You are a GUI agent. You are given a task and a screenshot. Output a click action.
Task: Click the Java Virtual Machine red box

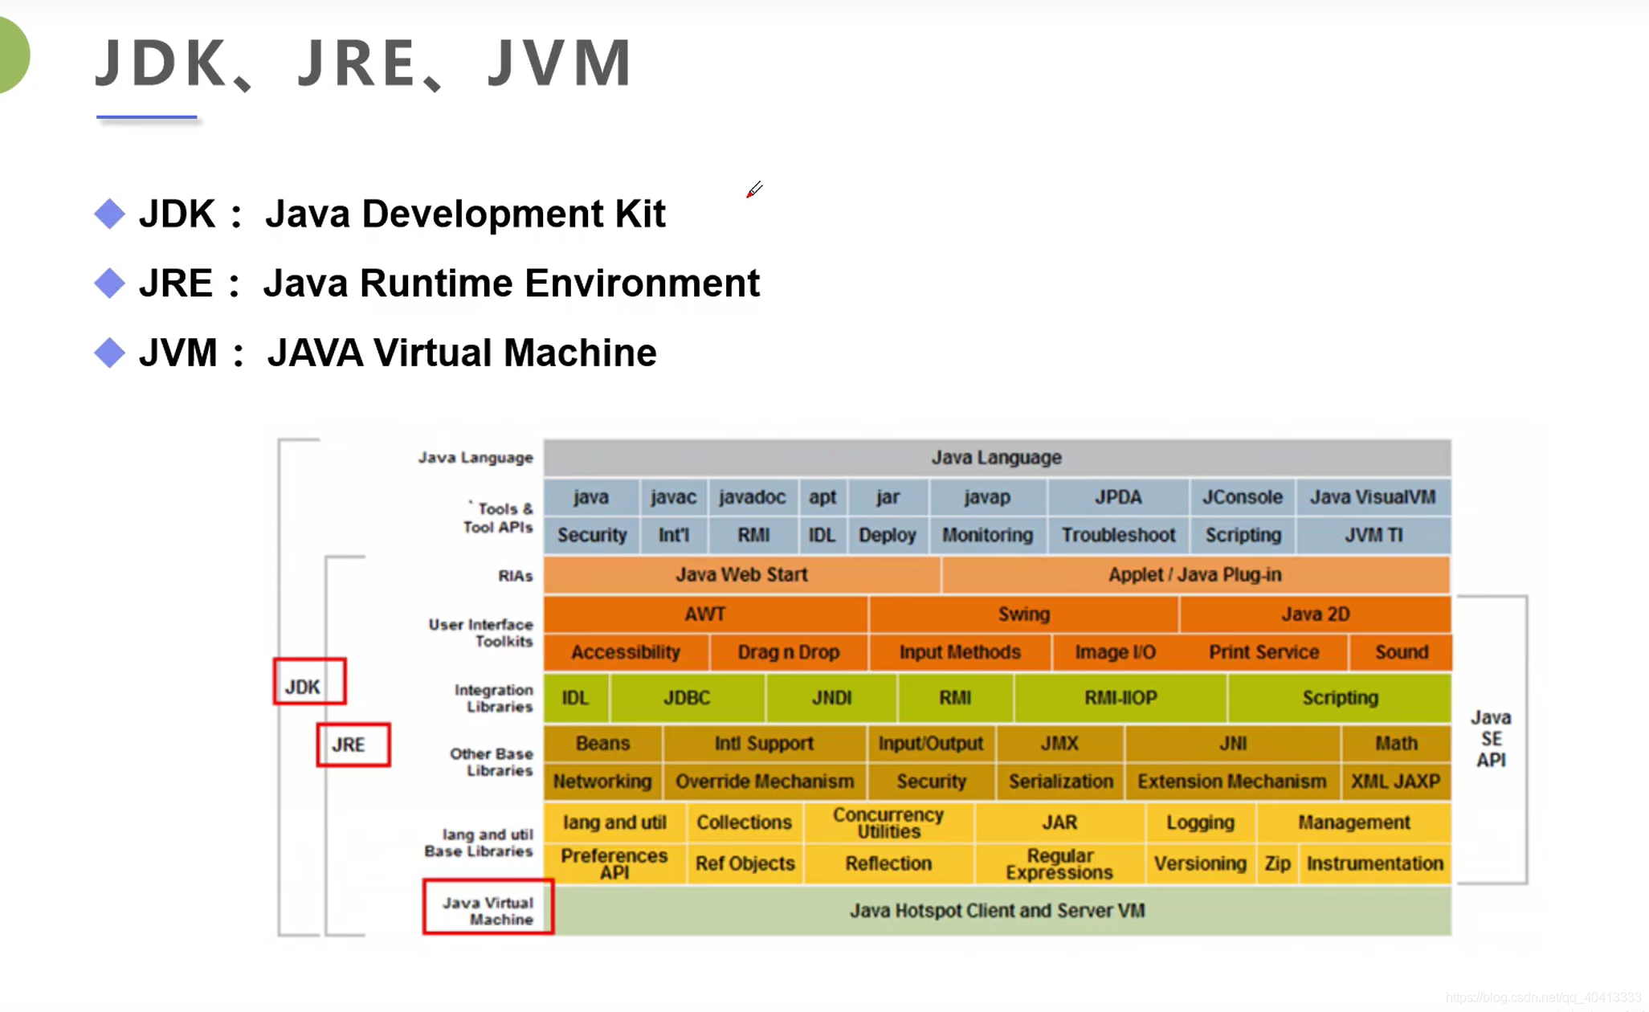(x=488, y=907)
